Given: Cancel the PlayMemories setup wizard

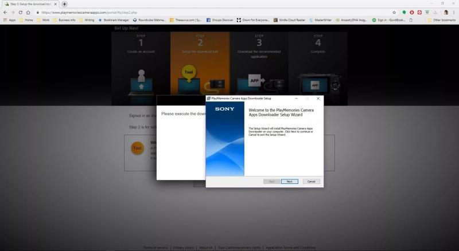Looking at the screenshot, I should tap(310, 181).
